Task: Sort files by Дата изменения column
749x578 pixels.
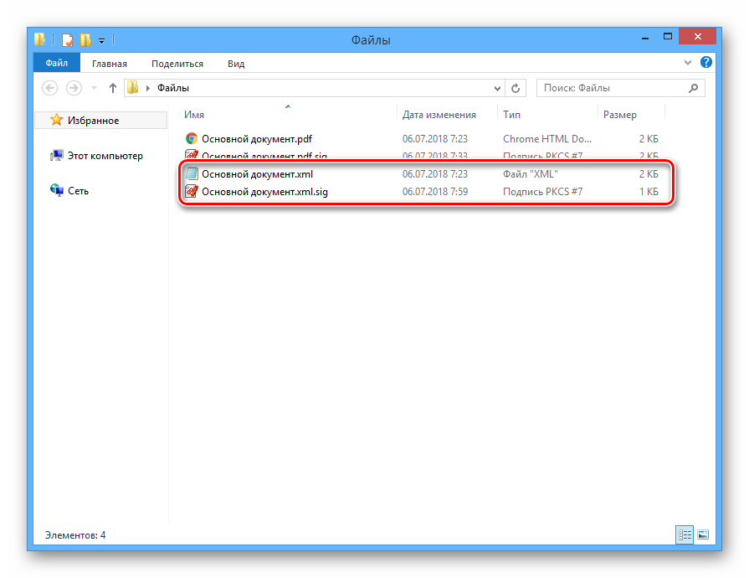Action: click(439, 115)
